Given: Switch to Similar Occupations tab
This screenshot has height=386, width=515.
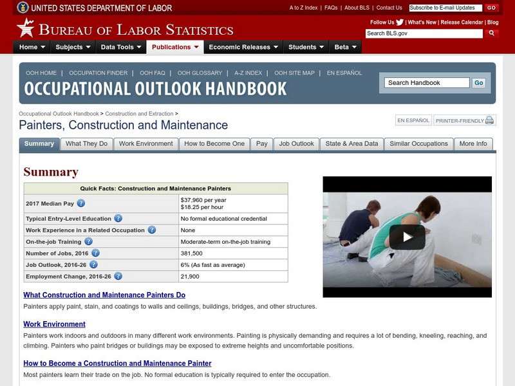Looking at the screenshot, I should [x=419, y=143].
